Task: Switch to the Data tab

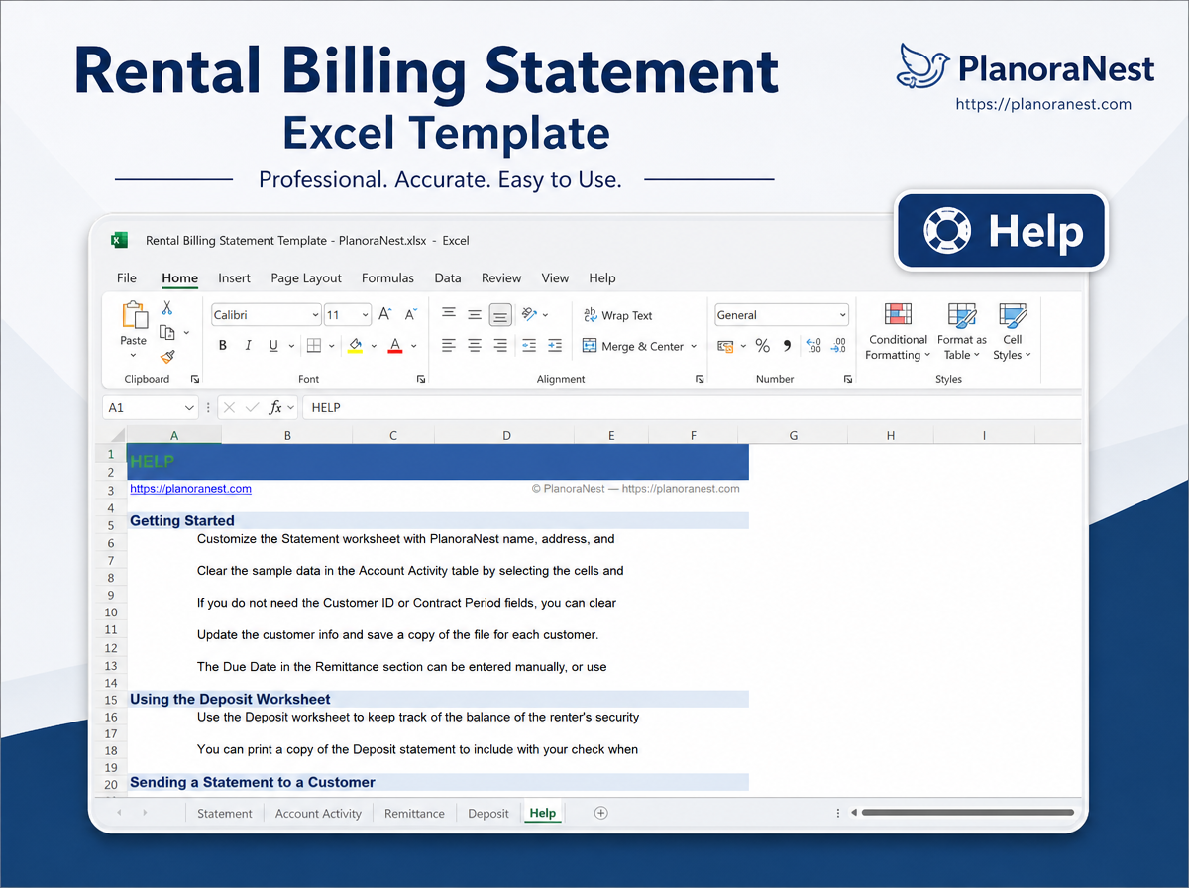Action: pos(448,278)
